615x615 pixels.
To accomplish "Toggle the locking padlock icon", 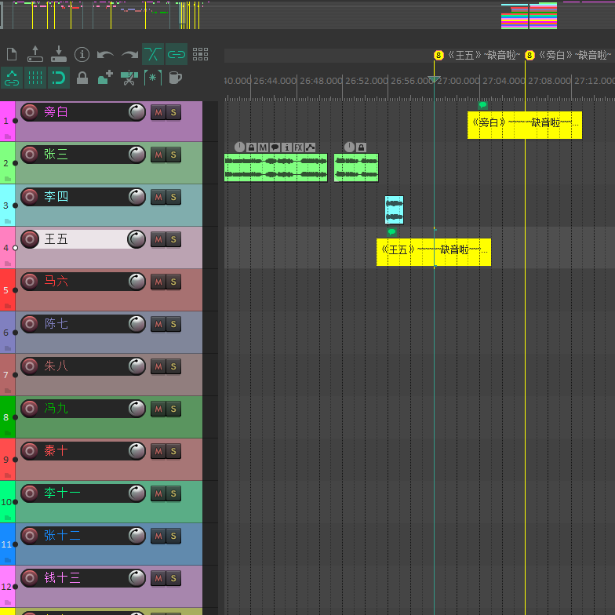I will point(82,78).
